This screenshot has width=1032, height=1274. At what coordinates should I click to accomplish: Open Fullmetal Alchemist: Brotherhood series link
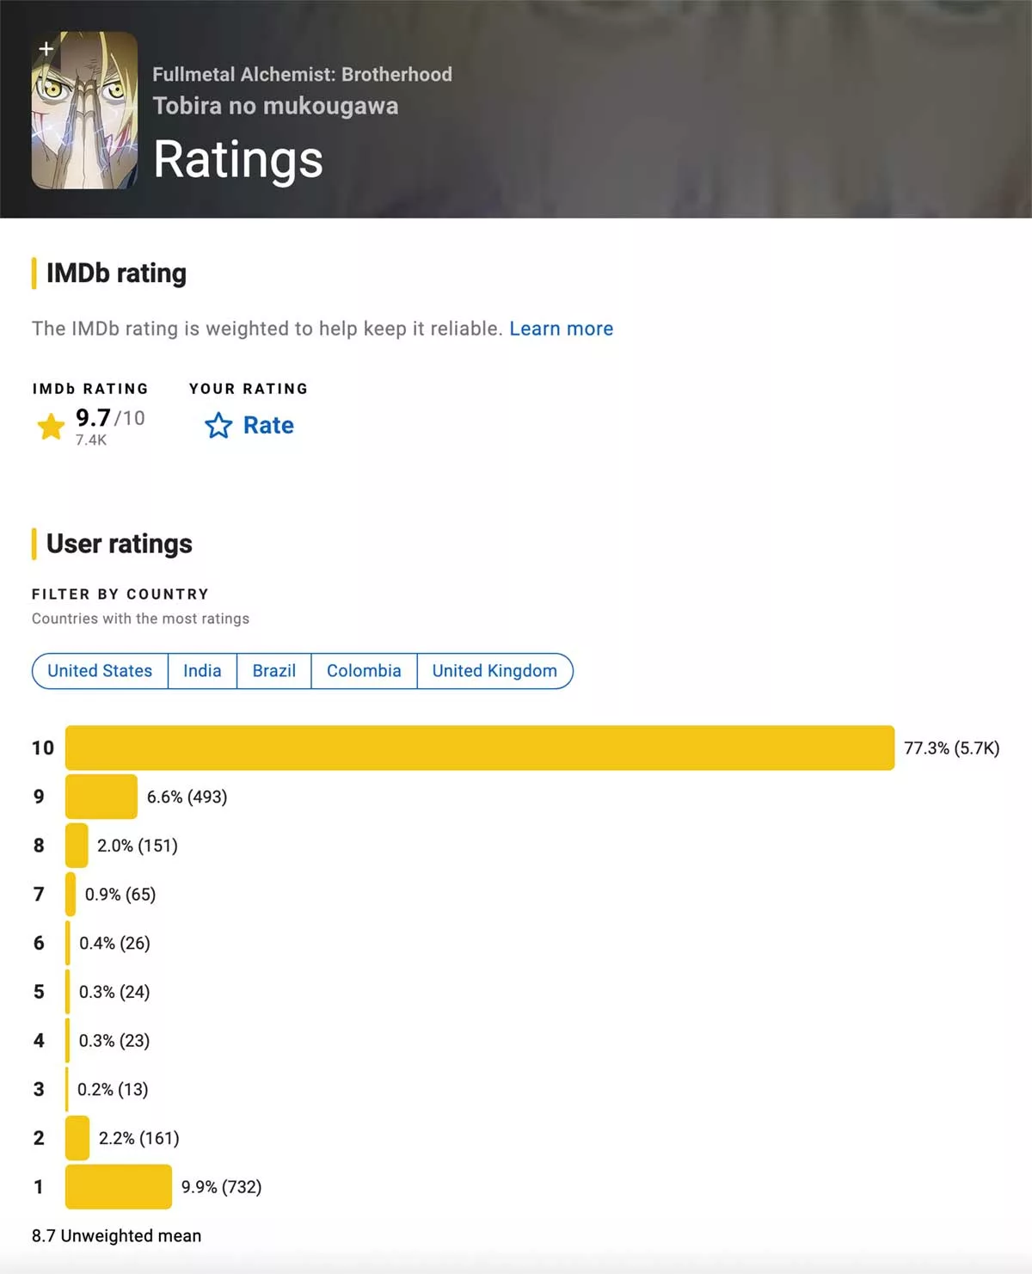[x=302, y=75]
